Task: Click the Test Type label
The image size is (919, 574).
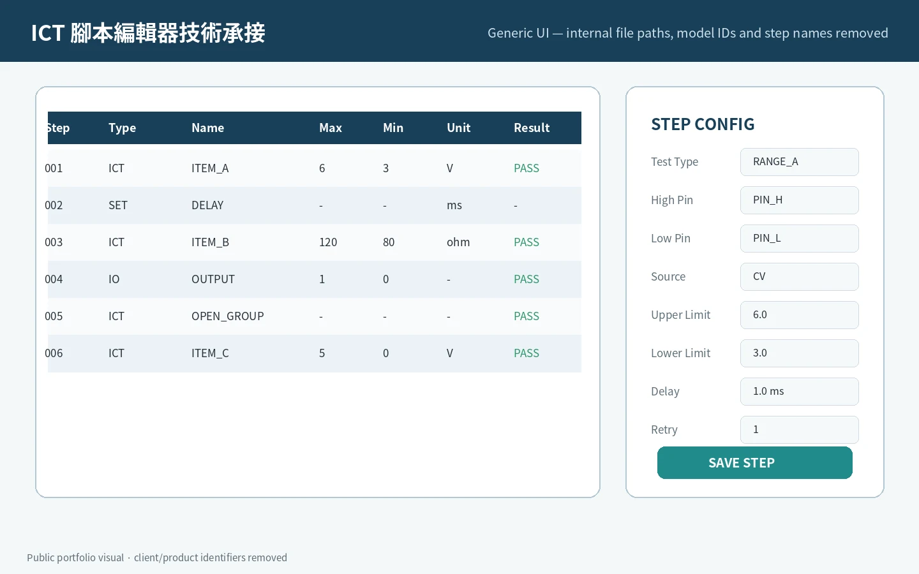Action: click(x=675, y=162)
